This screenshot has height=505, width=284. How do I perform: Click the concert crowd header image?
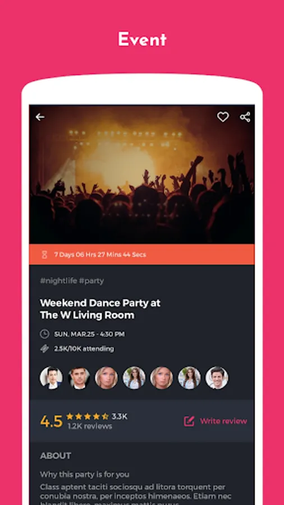[x=141, y=175]
